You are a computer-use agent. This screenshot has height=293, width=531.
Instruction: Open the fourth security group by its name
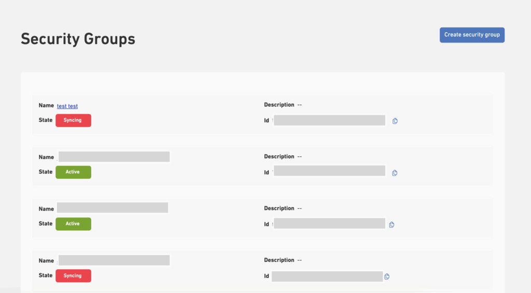(114, 260)
